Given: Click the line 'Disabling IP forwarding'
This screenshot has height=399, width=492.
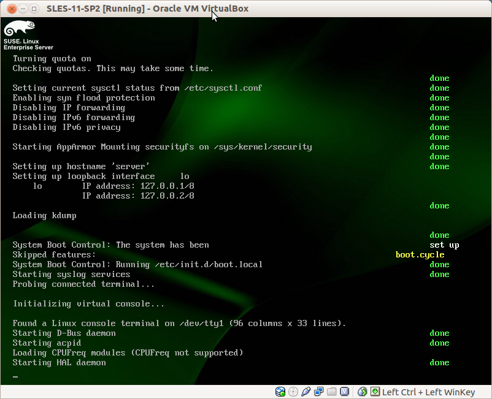Looking at the screenshot, I should 69,107.
